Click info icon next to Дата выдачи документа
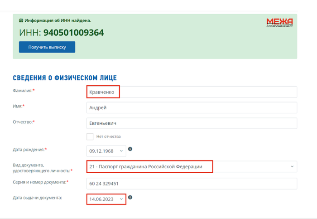 pyautogui.click(x=130, y=198)
